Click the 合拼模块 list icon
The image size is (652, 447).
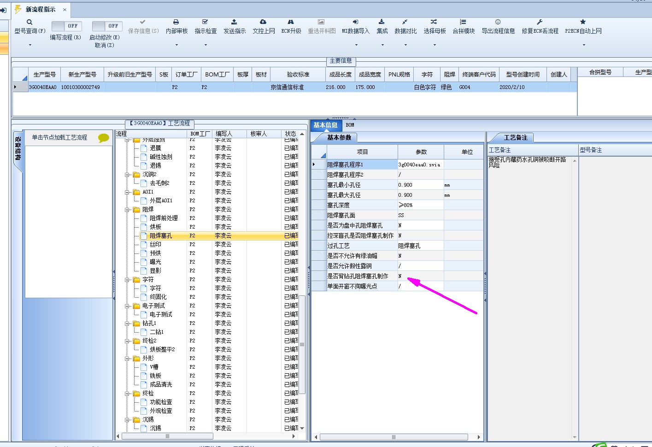(x=463, y=22)
